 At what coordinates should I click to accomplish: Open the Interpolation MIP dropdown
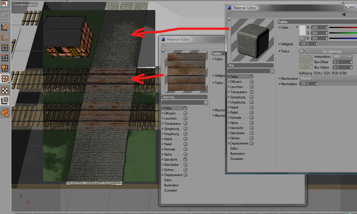coord(342,57)
